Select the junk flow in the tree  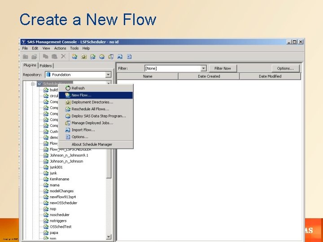53,173
